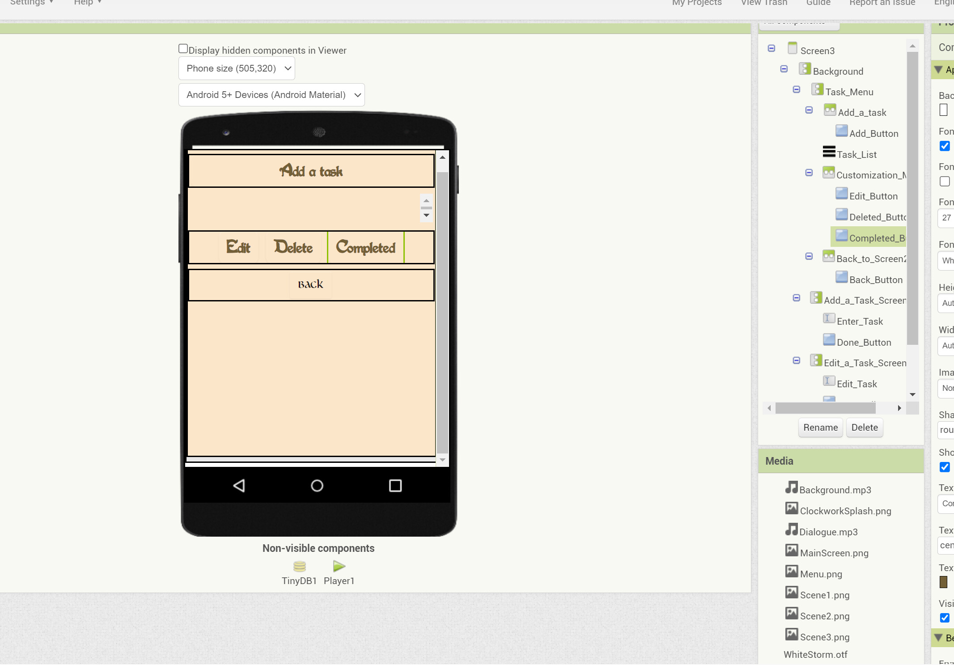Select the Task_List ListView in component tree
Image resolution: width=954 pixels, height=665 pixels.
coord(856,154)
